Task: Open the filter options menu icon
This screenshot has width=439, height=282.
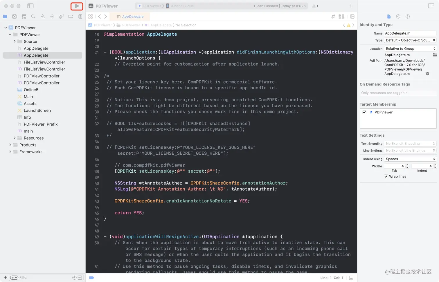Action: (14, 278)
